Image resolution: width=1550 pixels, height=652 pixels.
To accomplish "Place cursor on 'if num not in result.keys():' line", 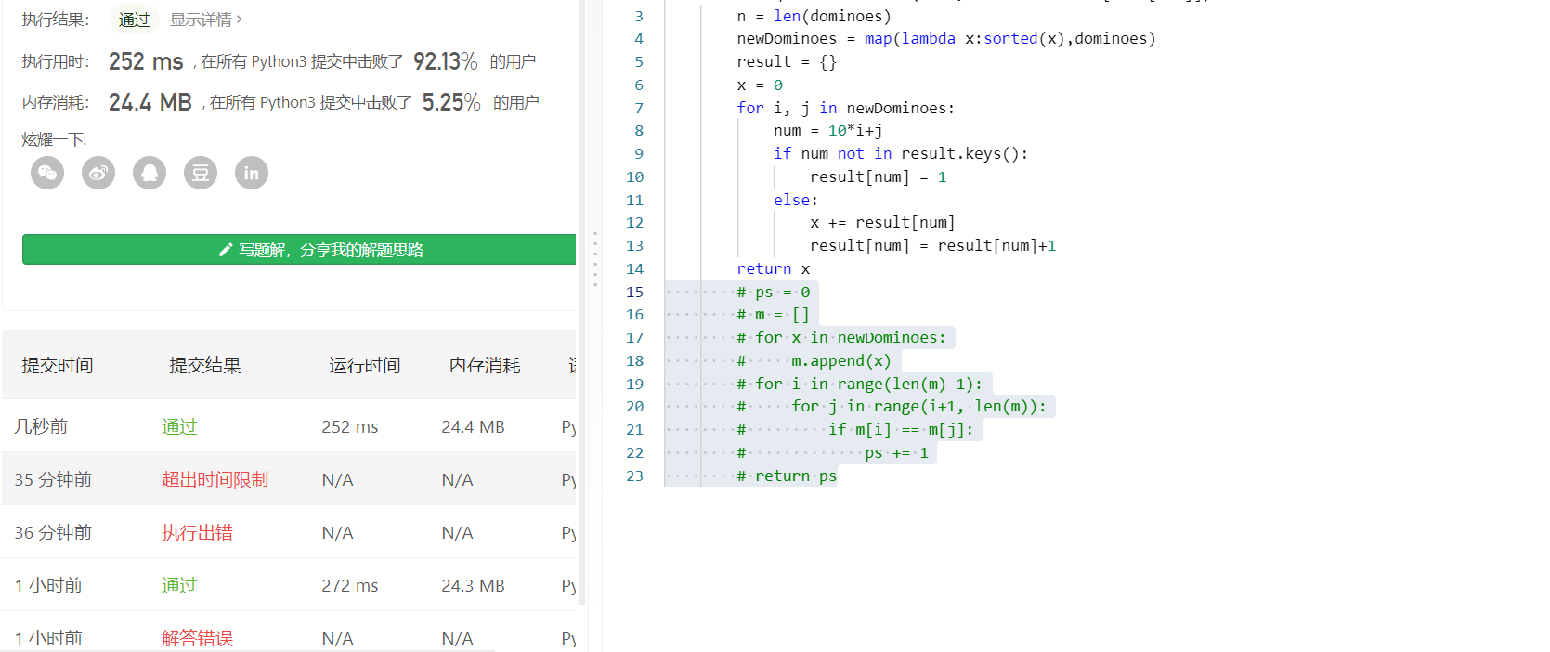I will point(901,154).
